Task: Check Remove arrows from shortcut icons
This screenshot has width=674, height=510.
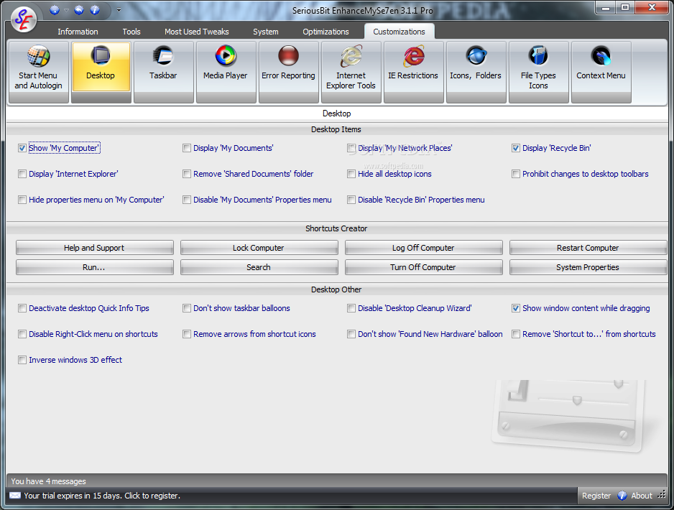Action: click(x=187, y=334)
